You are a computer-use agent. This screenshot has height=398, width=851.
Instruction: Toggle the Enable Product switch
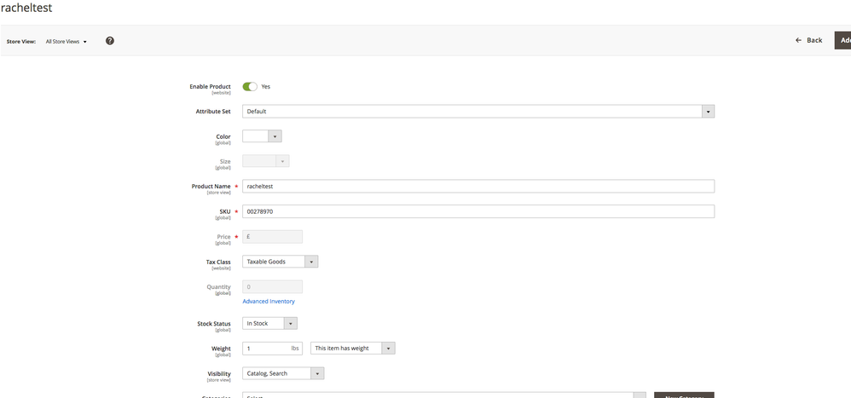coord(250,87)
